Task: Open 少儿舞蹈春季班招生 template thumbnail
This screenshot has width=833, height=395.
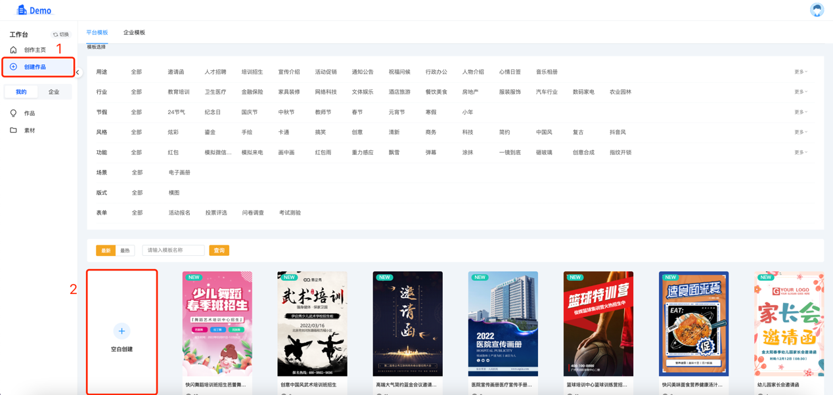Action: pos(217,323)
